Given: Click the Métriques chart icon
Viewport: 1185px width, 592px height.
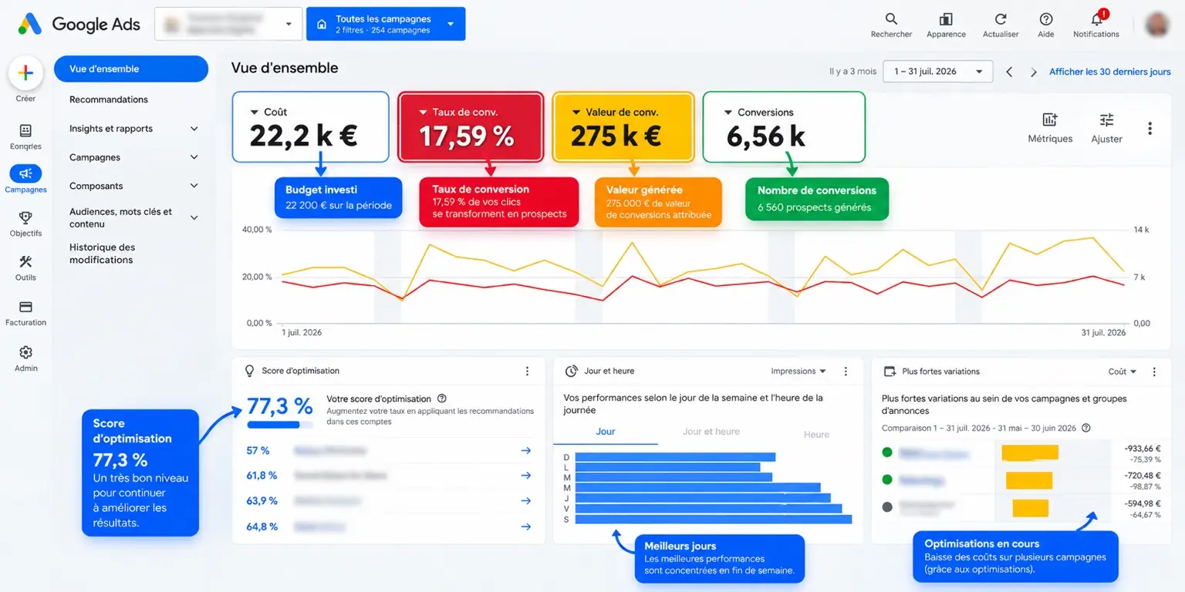Looking at the screenshot, I should 1050,119.
